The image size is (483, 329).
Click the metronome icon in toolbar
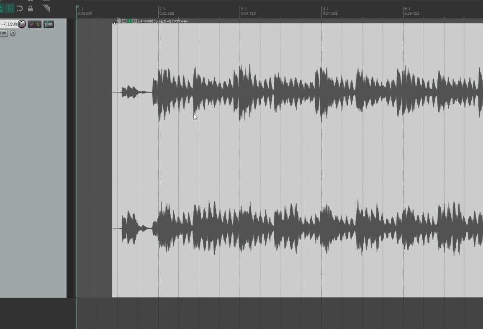46,8
